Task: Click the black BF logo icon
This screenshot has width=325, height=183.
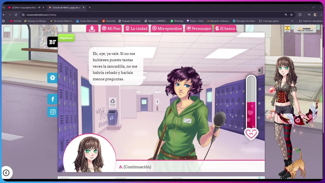Action: [x=53, y=42]
